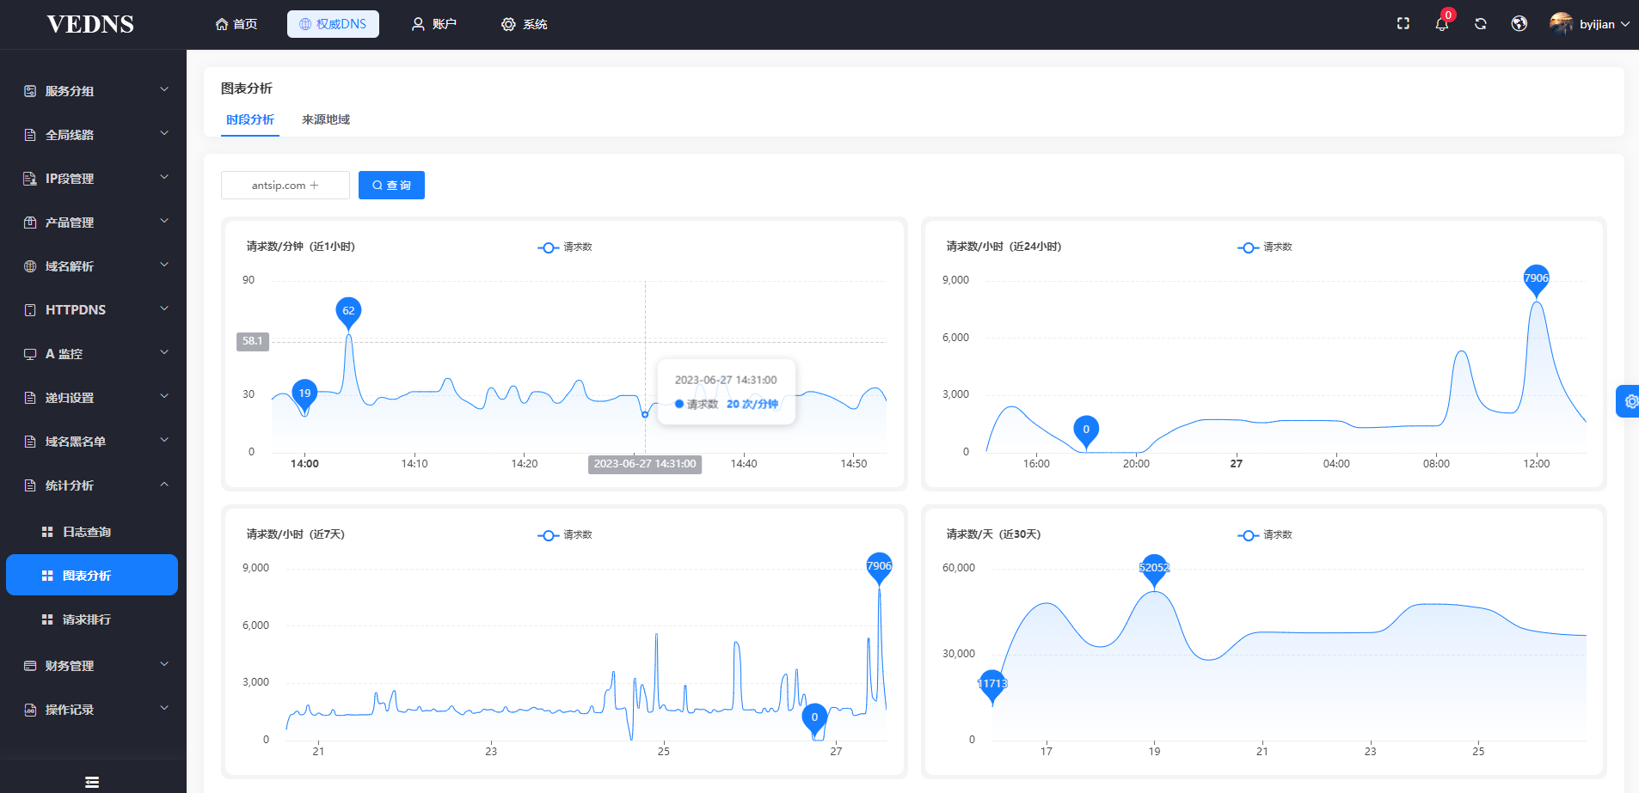Viewport: 1639px width, 793px height.
Task: Click the 52052 peak marker
Action: coord(1154,568)
